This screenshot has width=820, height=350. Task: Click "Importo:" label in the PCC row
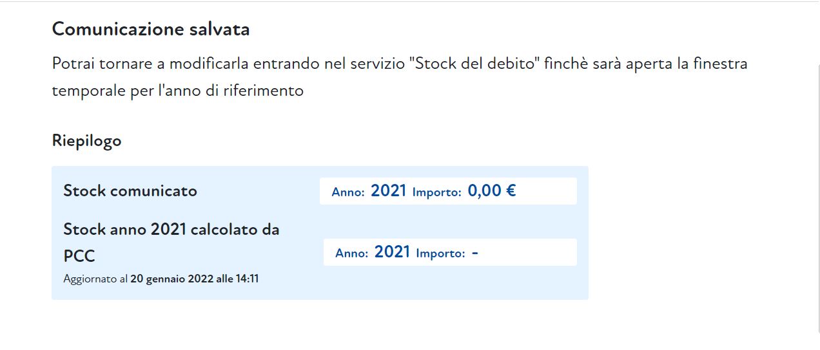(x=440, y=253)
